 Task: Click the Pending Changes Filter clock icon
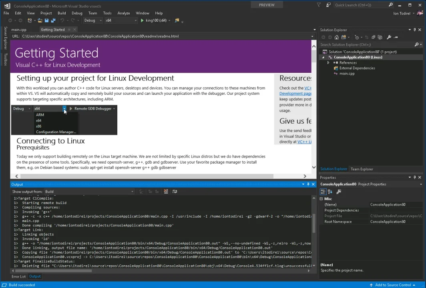tap(357, 37)
